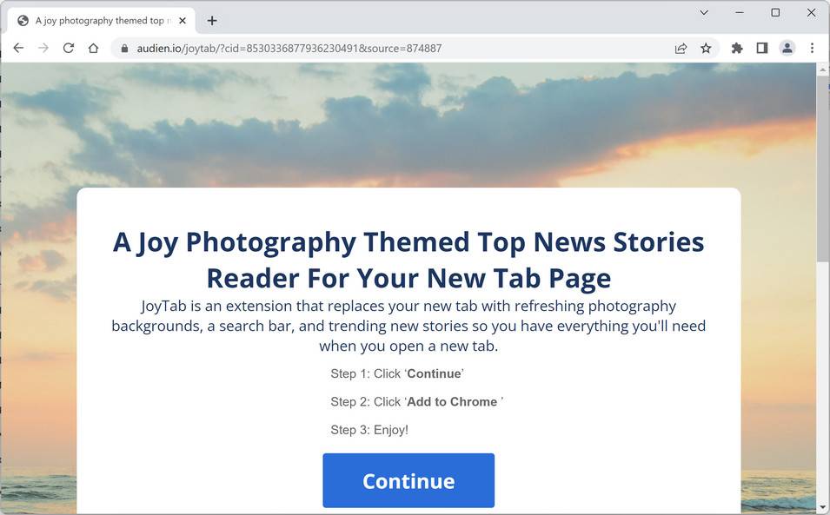This screenshot has height=515, width=830.
Task: View site information via lock icon
Action: tap(124, 49)
